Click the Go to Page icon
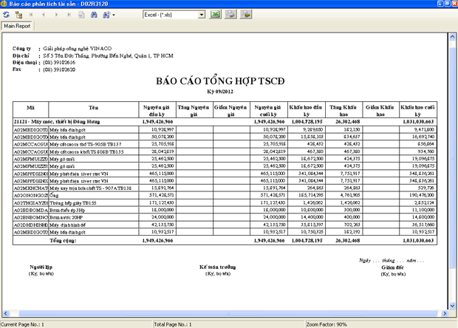The height and width of the screenshot is (328, 458). pyautogui.click(x=81, y=15)
